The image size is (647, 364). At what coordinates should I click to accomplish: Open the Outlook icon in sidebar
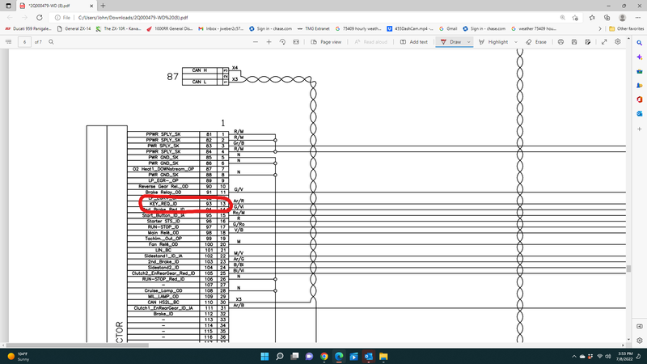point(639,113)
